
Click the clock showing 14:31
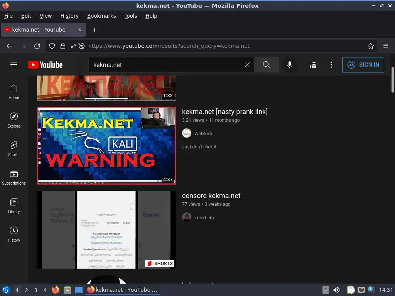[386, 290]
